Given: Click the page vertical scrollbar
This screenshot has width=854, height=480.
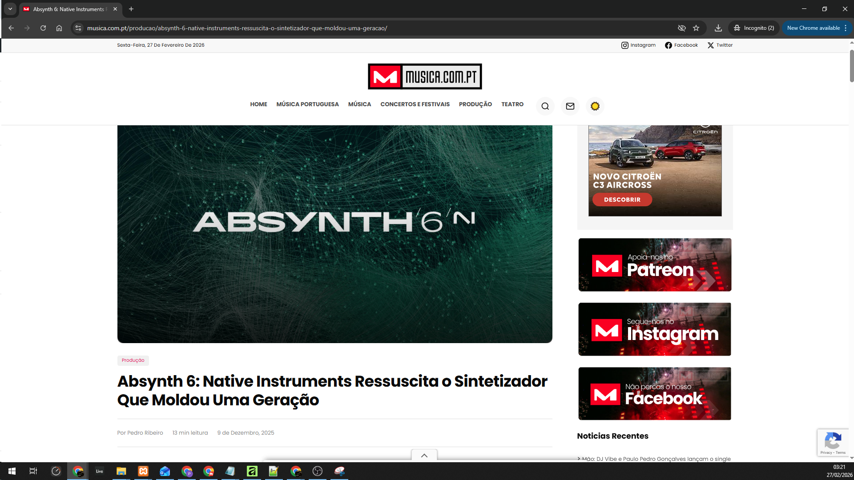Looking at the screenshot, I should 851,67.
